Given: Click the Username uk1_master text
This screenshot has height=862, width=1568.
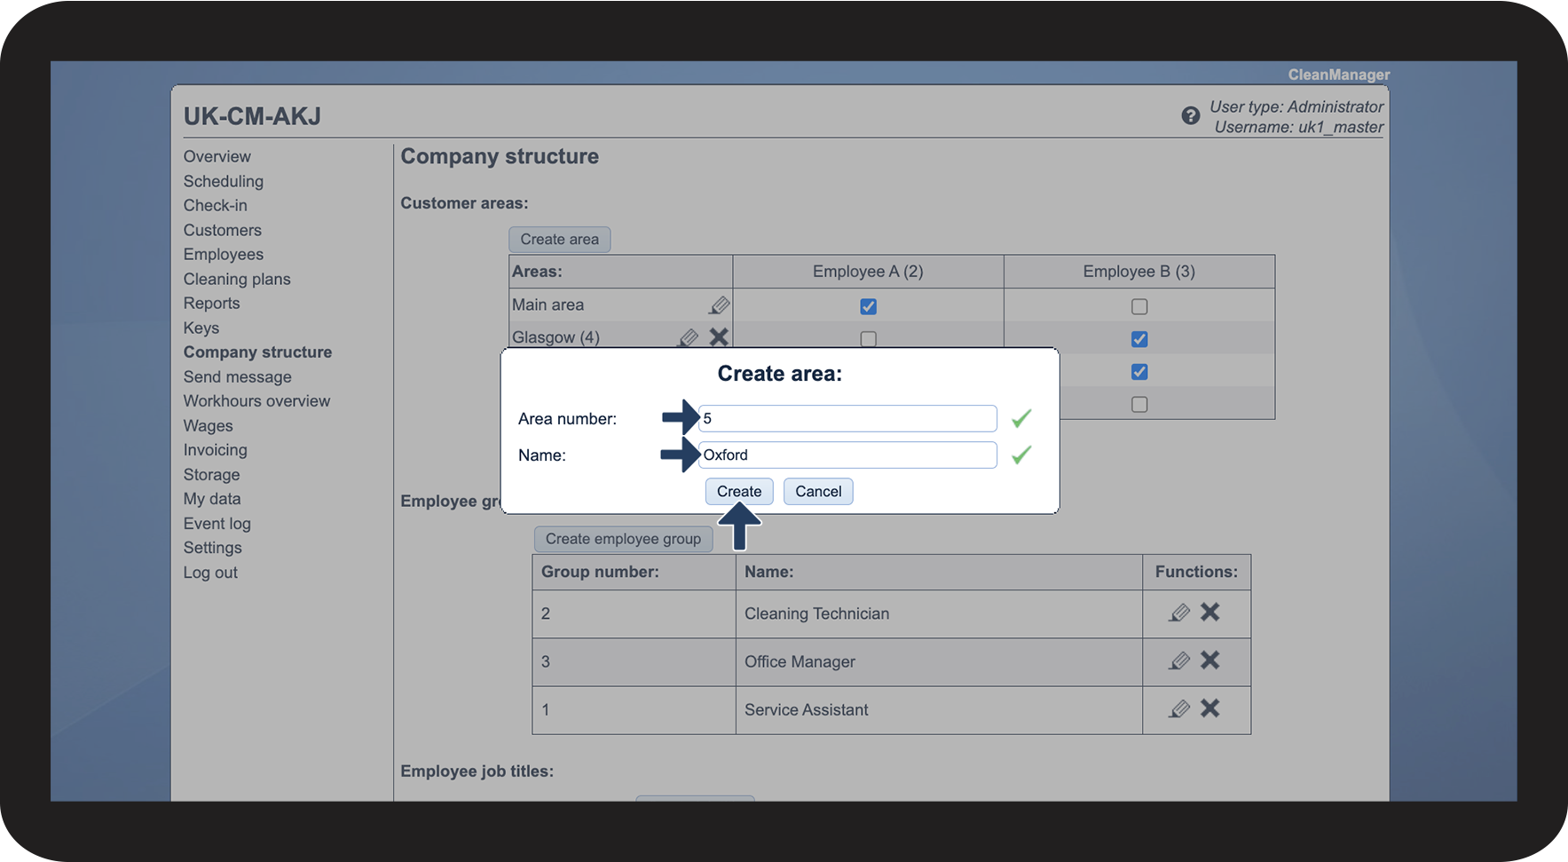Looking at the screenshot, I should (x=1299, y=127).
